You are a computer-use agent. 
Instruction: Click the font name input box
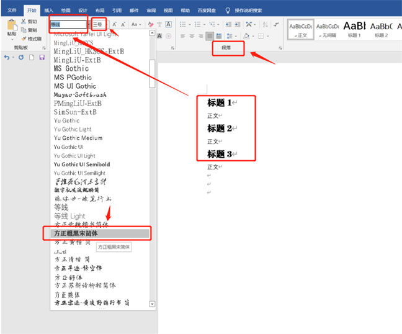[x=67, y=24]
